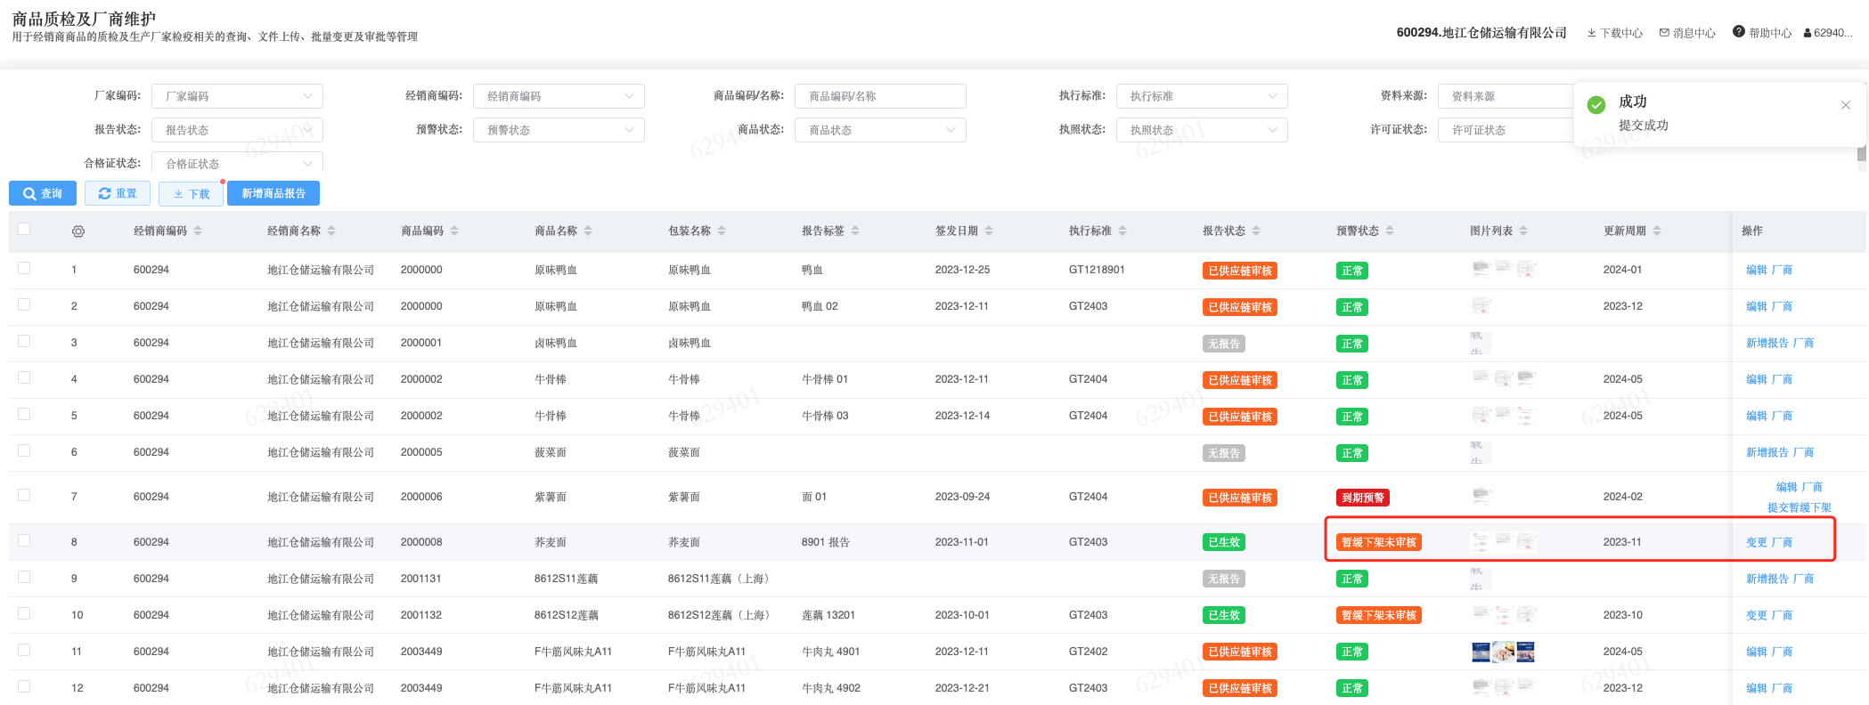This screenshot has width=1869, height=705.
Task: Open the 预警状态 filter dropdown
Action: click(559, 130)
